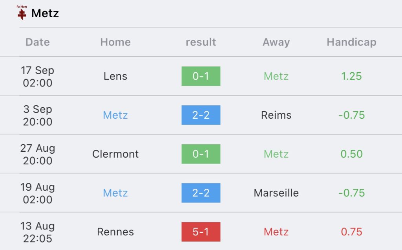
Task: Click the 2-2 score versus Reims
Action: pos(201,115)
